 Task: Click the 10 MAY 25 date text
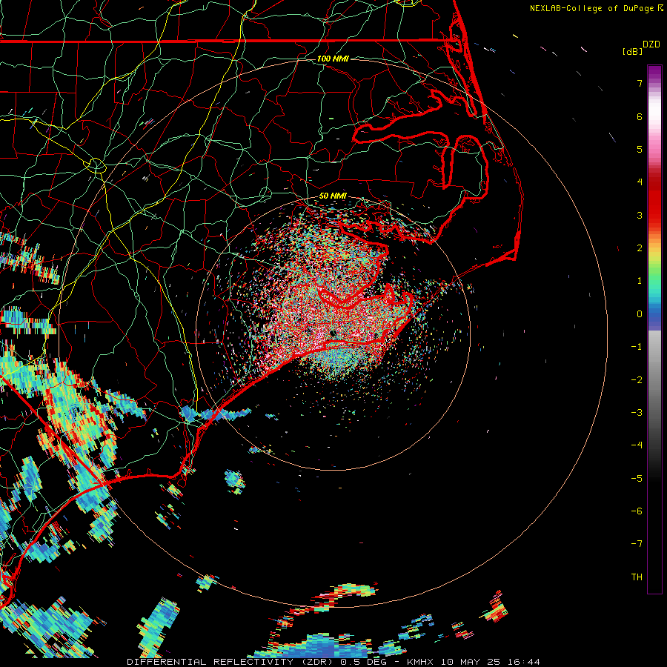click(x=470, y=662)
